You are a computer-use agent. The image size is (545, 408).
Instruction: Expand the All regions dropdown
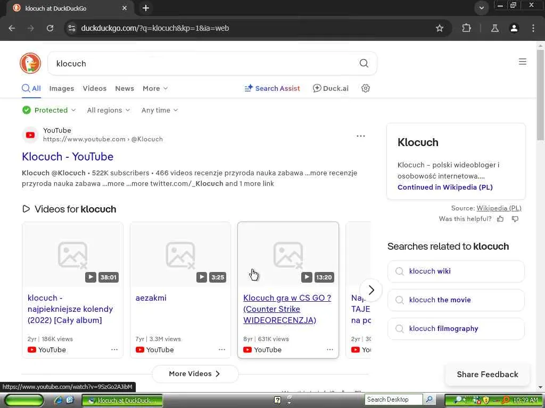pyautogui.click(x=109, y=110)
